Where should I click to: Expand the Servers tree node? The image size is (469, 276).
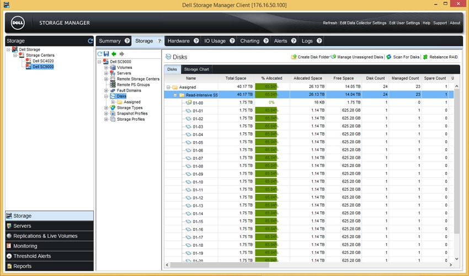106,73
